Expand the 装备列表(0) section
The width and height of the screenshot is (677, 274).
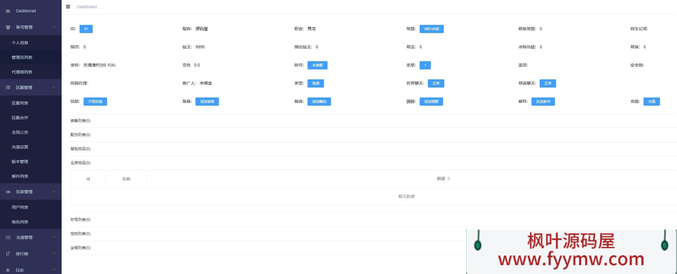[80, 121]
